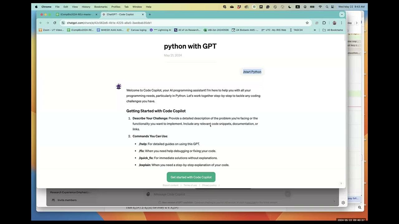Open the Chrome Extensions puzzle icon

324,23
